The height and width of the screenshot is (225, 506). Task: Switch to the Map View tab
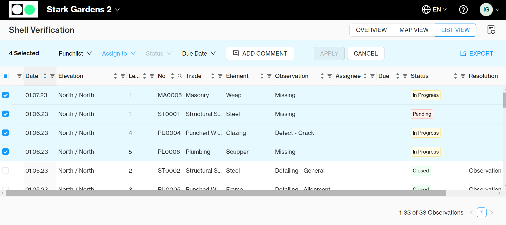click(414, 30)
